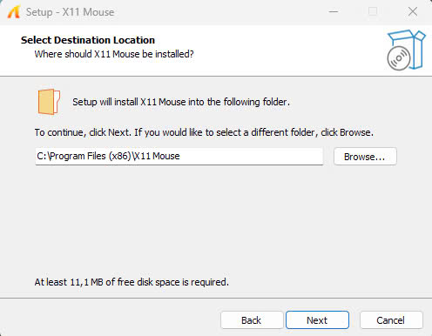Click the free disk space requirement text
This screenshot has height=336, width=432.
(x=132, y=282)
